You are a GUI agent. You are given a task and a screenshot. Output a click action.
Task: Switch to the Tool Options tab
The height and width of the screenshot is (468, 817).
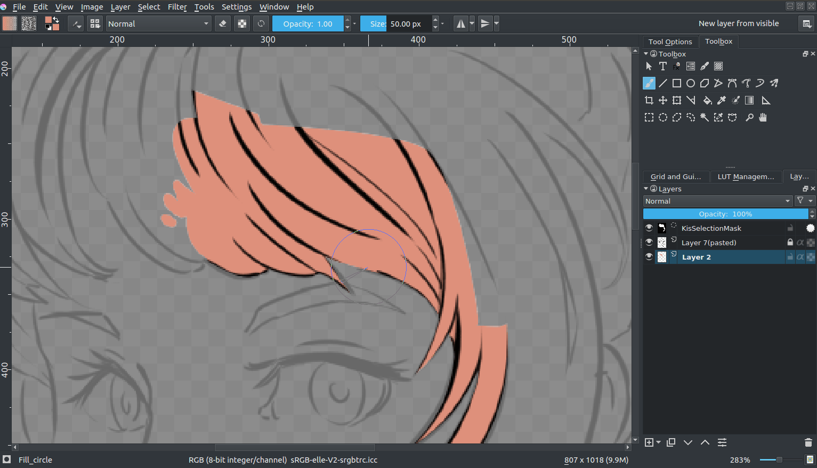pyautogui.click(x=670, y=41)
